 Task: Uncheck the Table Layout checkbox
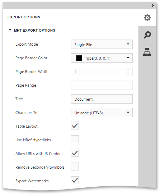point(75,126)
